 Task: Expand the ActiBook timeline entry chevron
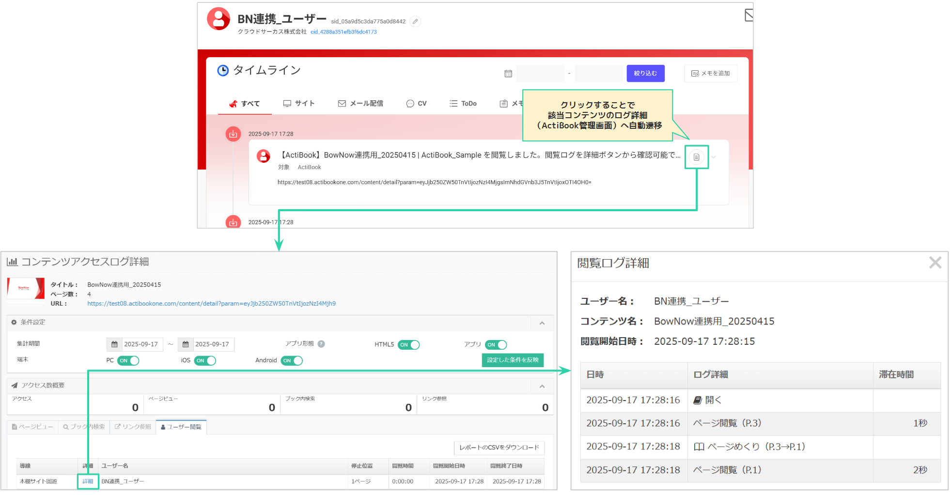[714, 157]
